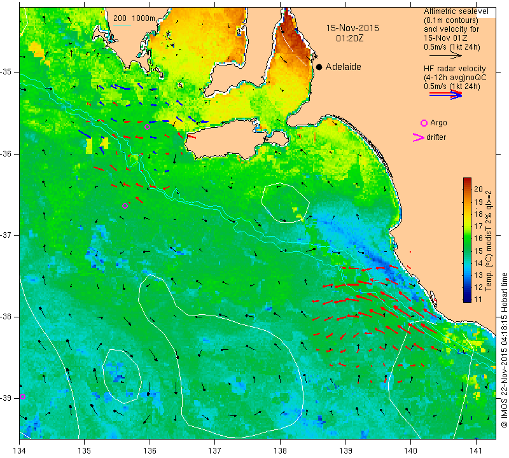This screenshot has height=458, width=509.
Task: Click the magenta Argo circle in legend
Action: pyautogui.click(x=424, y=123)
